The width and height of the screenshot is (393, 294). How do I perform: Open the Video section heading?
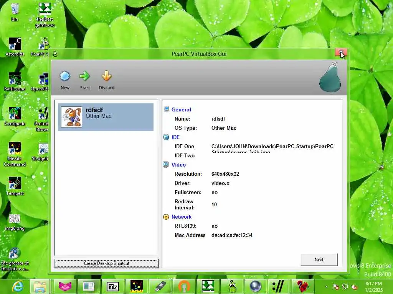click(x=178, y=165)
